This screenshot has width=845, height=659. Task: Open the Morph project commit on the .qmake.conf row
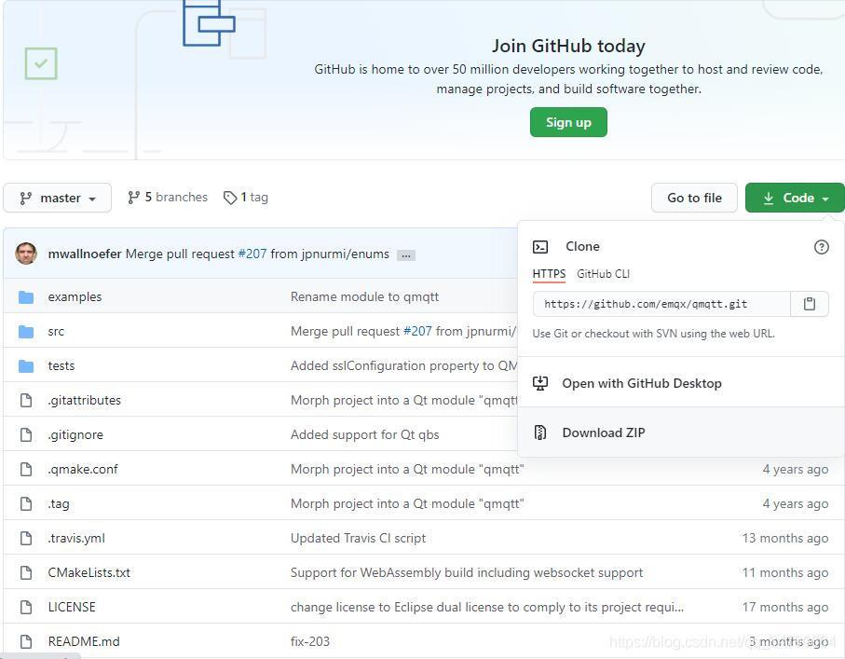click(x=407, y=470)
